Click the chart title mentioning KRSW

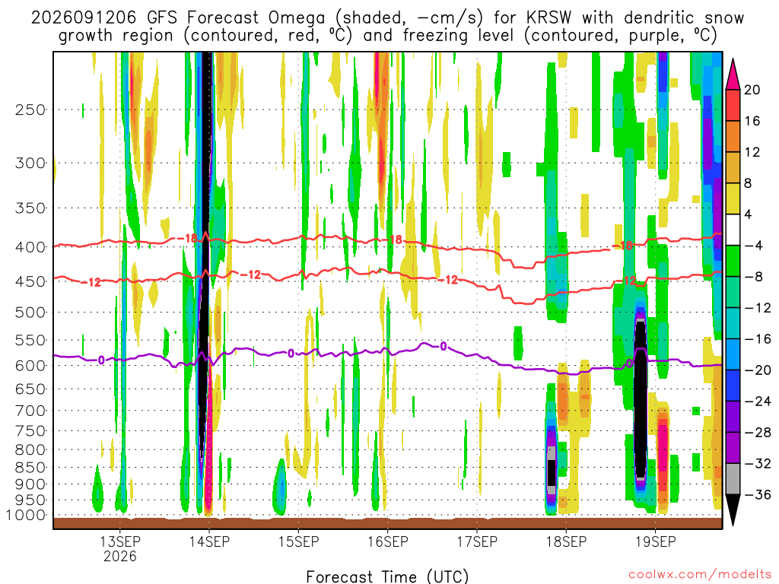tap(387, 27)
